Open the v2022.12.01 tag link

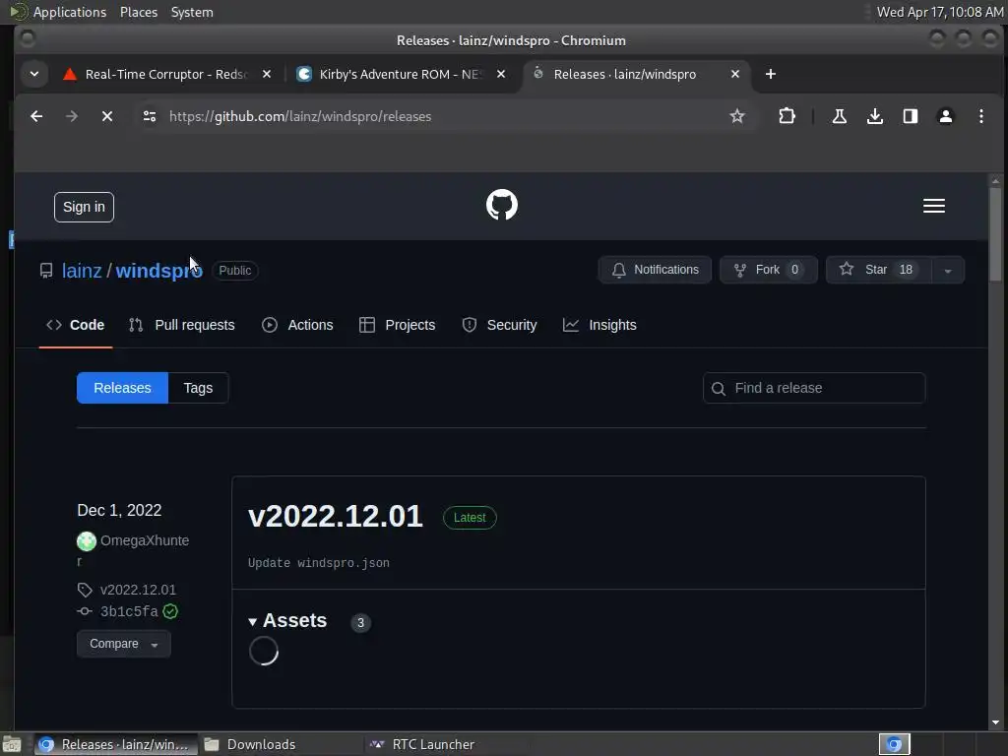coord(138,590)
